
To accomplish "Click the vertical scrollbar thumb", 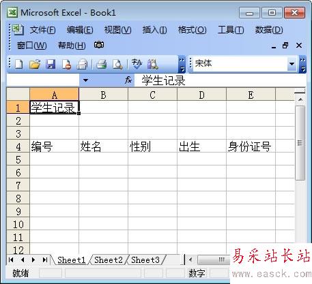I will point(300,143).
